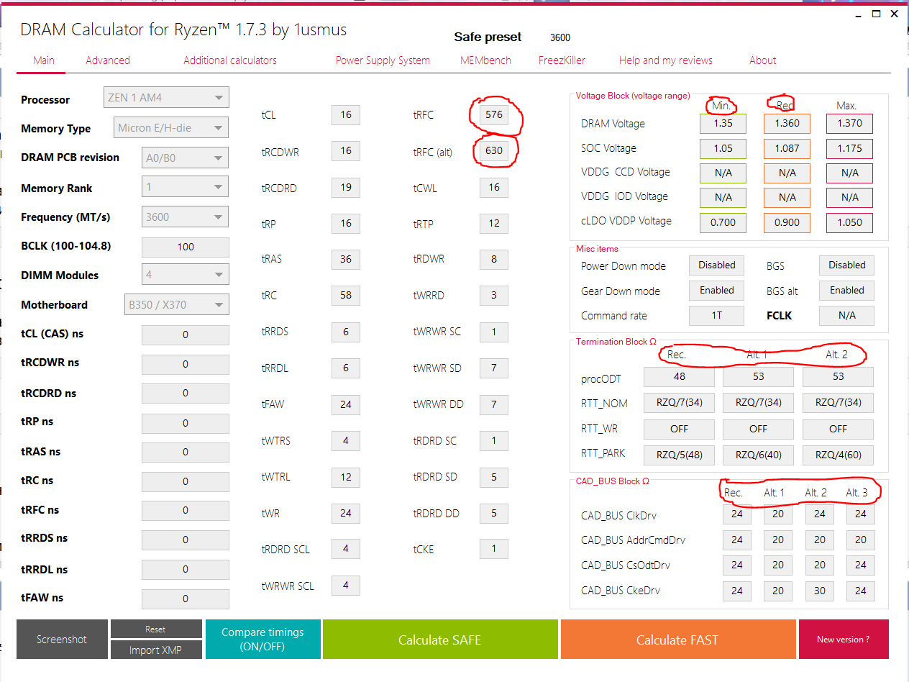The width and height of the screenshot is (909, 682).
Task: Expand the Memory Rank dropdown
Action: (x=185, y=187)
